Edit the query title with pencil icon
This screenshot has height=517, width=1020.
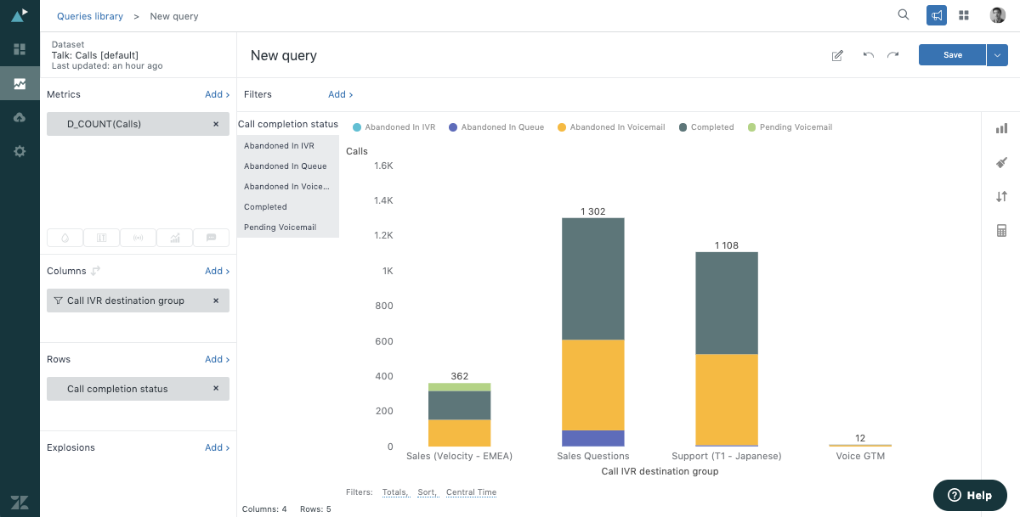click(837, 55)
